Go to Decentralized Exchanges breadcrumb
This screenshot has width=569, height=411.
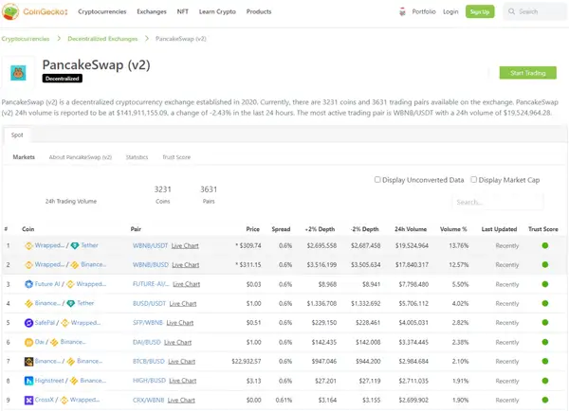[102, 39]
